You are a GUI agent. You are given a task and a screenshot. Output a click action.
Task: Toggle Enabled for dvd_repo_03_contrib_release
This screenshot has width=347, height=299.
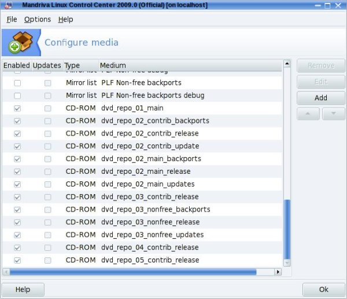click(x=17, y=197)
